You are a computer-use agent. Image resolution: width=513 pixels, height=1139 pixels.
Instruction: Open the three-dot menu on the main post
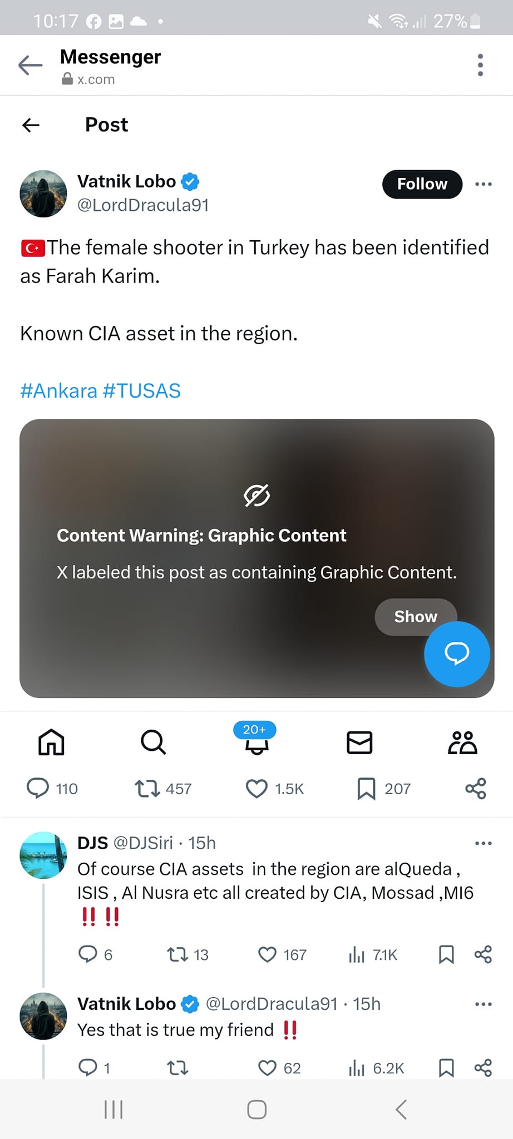pyautogui.click(x=483, y=184)
